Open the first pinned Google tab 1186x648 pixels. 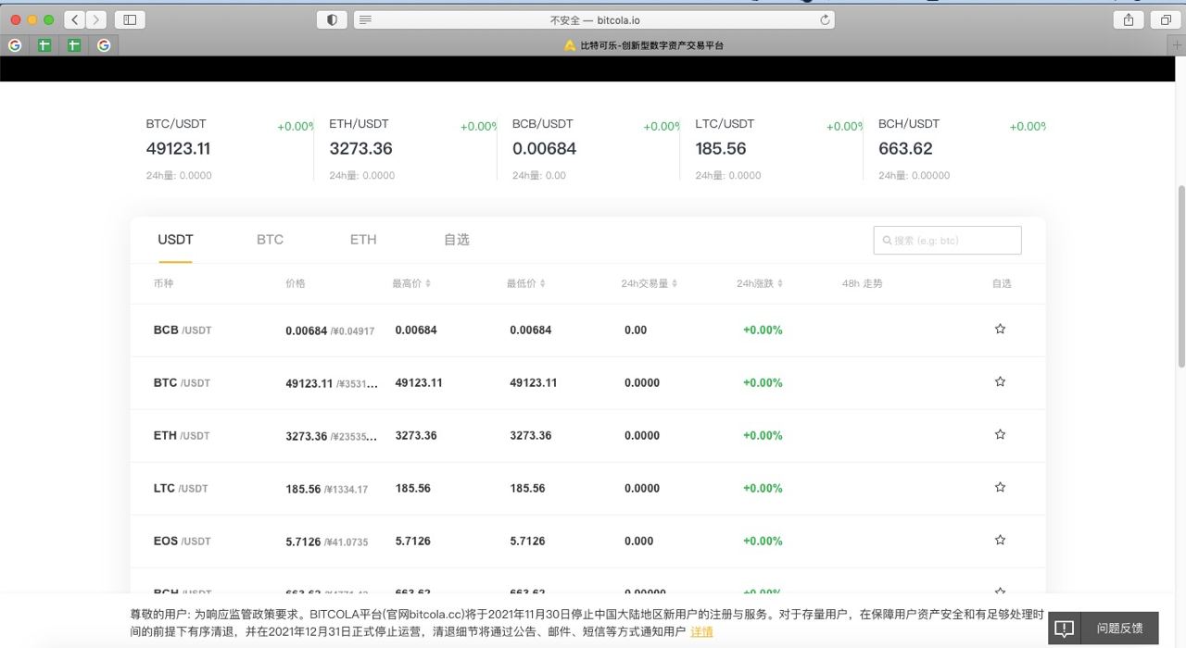(x=15, y=44)
